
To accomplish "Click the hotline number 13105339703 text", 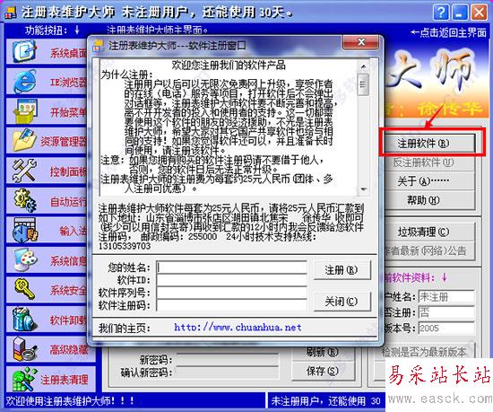I will click(125, 246).
